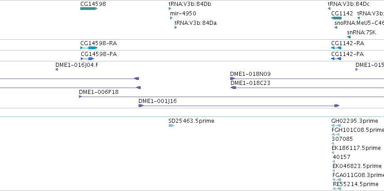Image resolution: width=384 pixels, height=191 pixels.
Task: Select the 40157 EST arrow
Action: (333, 162)
